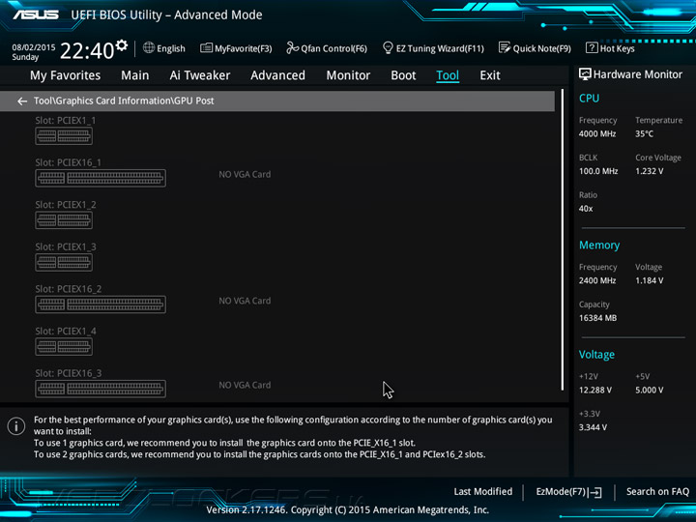Click 'Slot: PCIEX1_2' label
Screen dimensions: 696x522
click(x=66, y=205)
